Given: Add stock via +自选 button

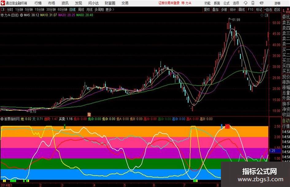Looking at the screenshot, I should 268,10.
